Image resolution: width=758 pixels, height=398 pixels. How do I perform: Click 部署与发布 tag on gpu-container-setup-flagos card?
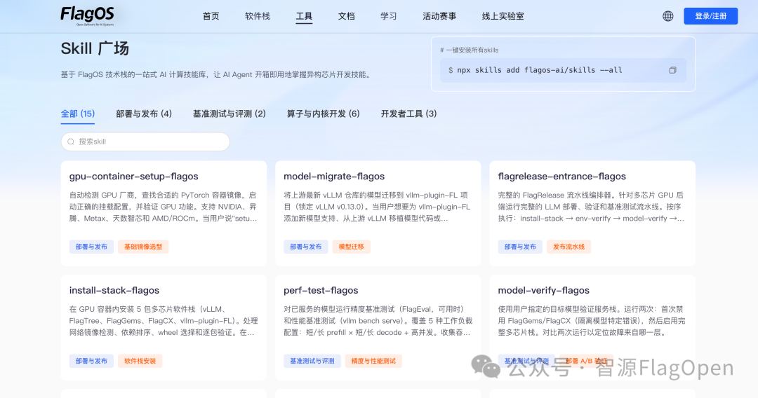(91, 247)
